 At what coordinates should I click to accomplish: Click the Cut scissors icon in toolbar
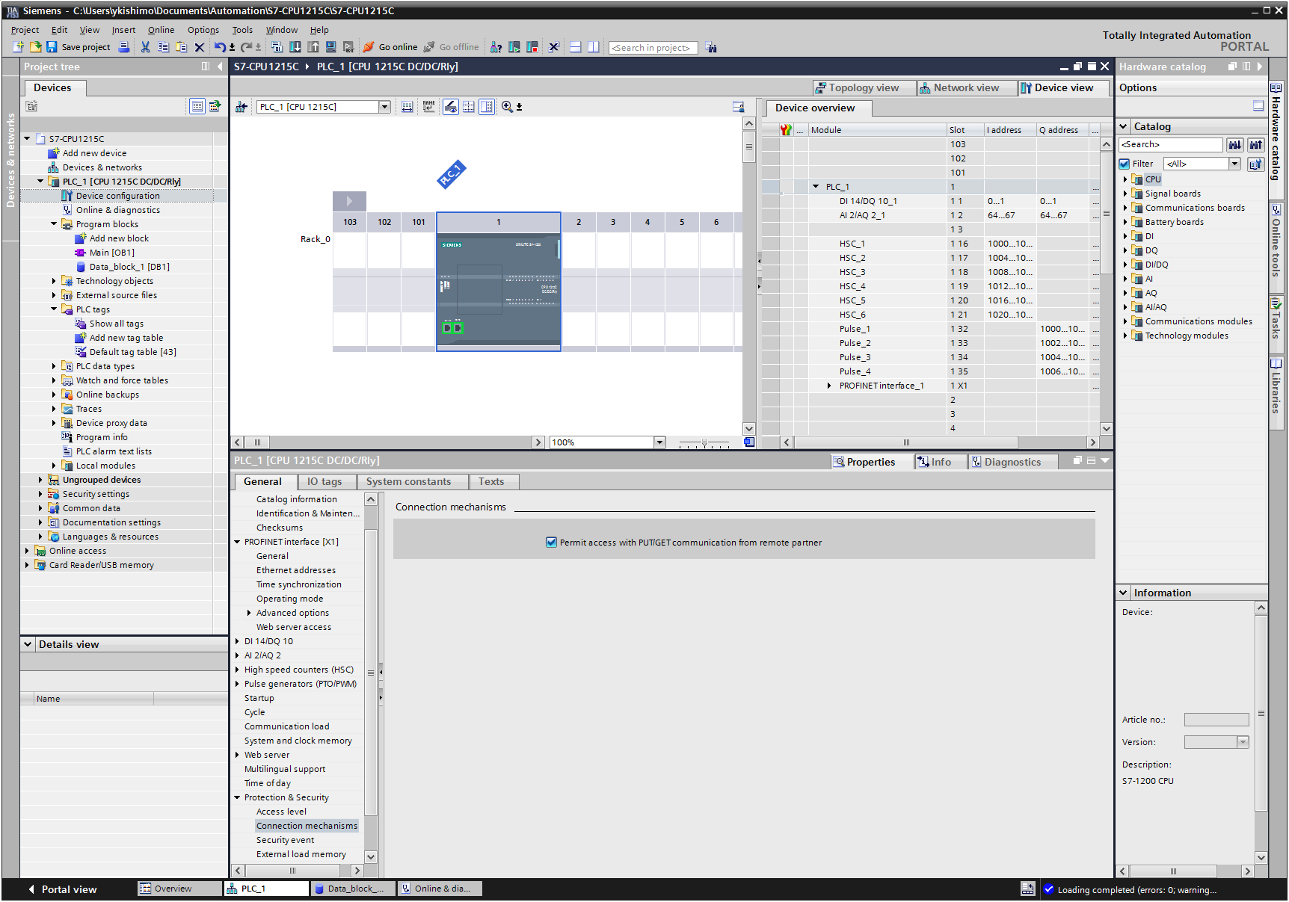[145, 47]
